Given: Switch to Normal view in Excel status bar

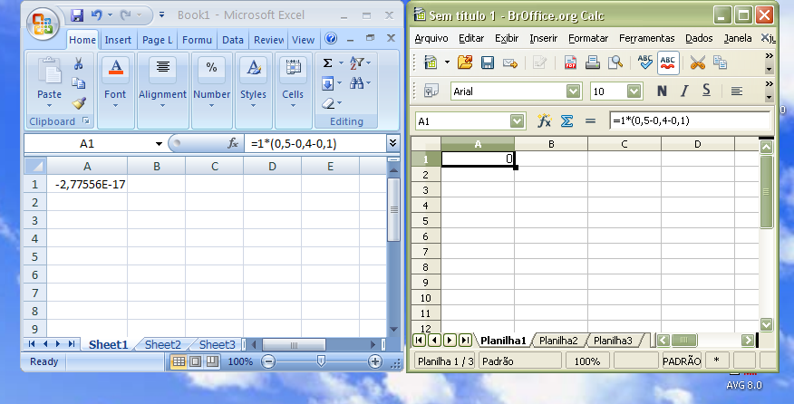Looking at the screenshot, I should click(179, 361).
